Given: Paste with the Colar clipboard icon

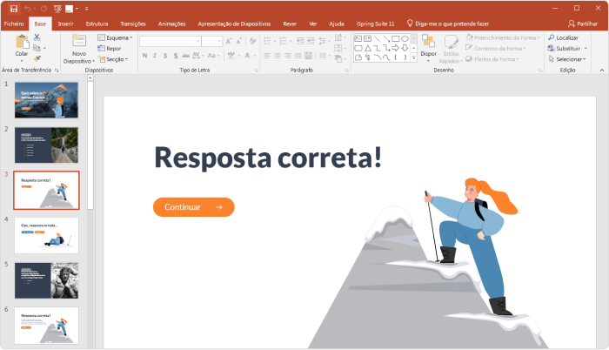Looking at the screenshot, I should (x=22, y=42).
